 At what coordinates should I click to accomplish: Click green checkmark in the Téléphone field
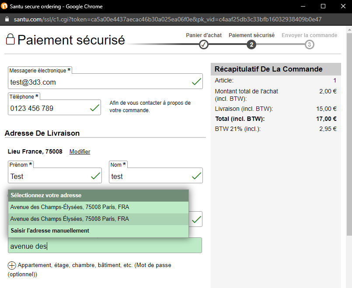click(x=94, y=108)
